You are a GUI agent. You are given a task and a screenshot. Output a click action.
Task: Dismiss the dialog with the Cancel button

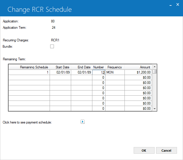pos(166,151)
